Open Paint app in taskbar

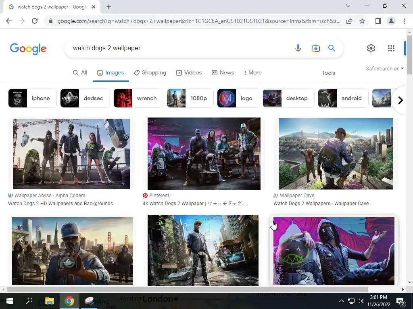click(90, 301)
